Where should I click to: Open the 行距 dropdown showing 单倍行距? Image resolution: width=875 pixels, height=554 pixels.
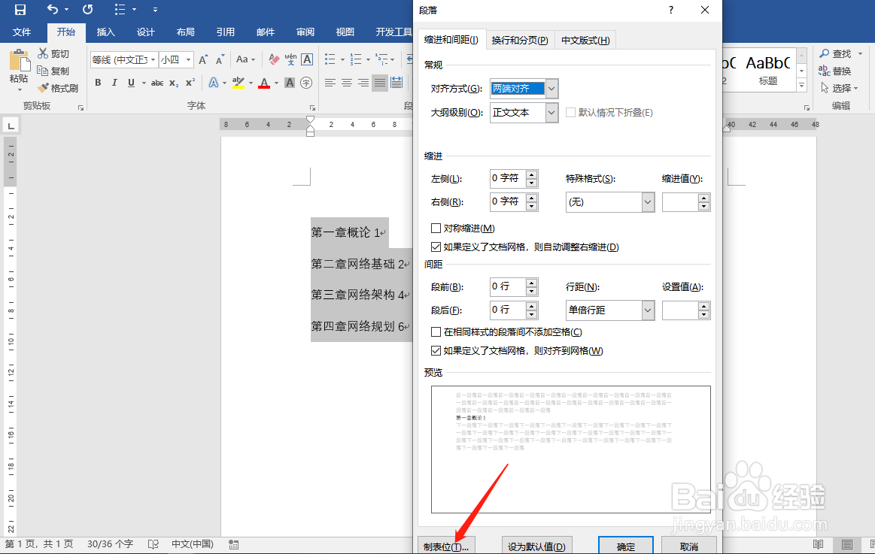pos(649,310)
